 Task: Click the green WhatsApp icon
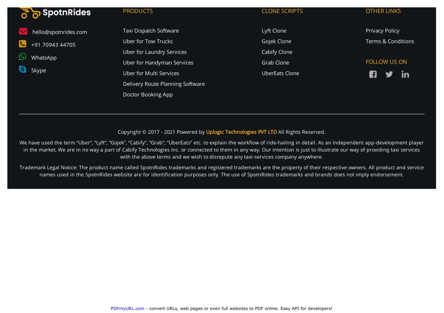click(23, 57)
